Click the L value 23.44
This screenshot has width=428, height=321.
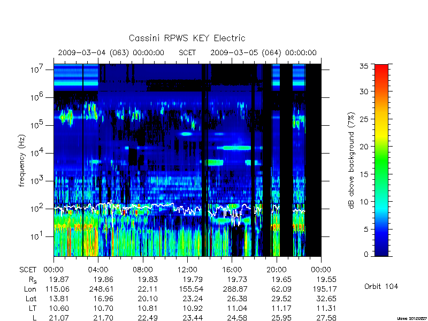pos(193,318)
